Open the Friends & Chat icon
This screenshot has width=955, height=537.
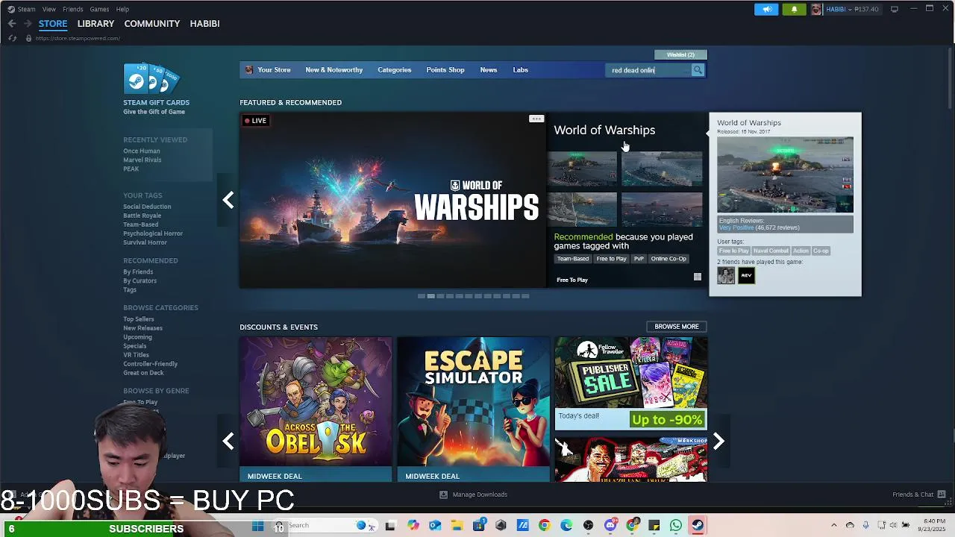point(942,494)
